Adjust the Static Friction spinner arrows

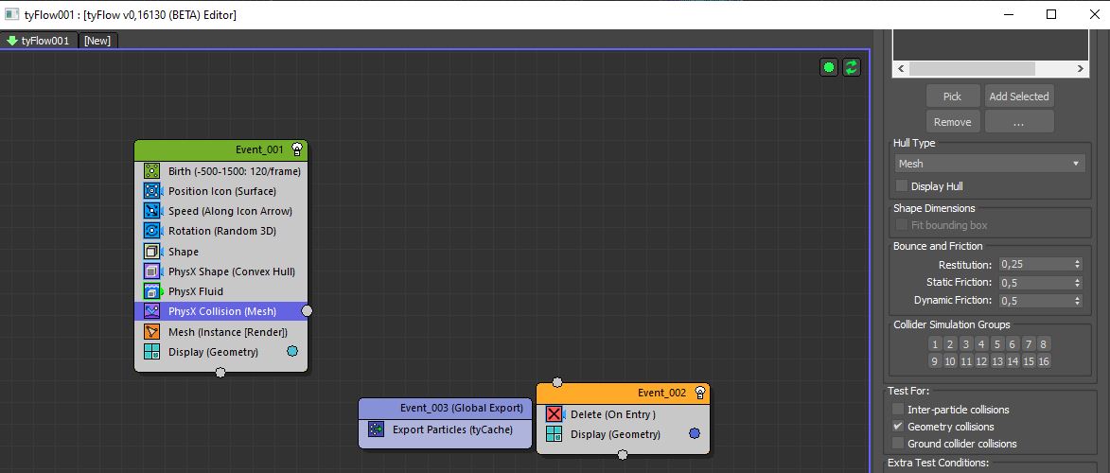click(x=1078, y=283)
